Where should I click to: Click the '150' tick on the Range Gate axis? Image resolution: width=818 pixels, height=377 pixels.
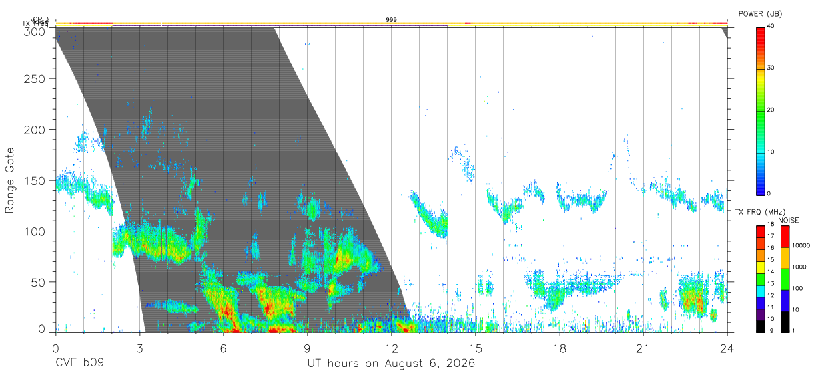point(36,180)
